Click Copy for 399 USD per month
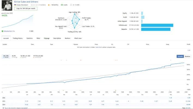This screenshot has height=109, width=193. click(x=26, y=8)
